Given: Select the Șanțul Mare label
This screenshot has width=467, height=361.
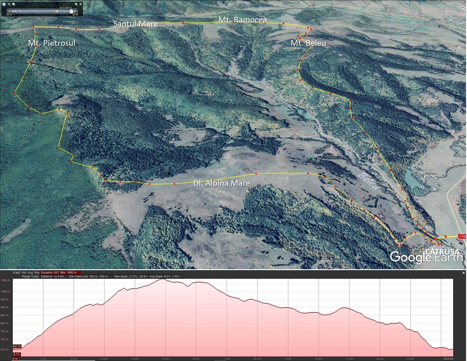Looking at the screenshot, I should click(135, 24).
